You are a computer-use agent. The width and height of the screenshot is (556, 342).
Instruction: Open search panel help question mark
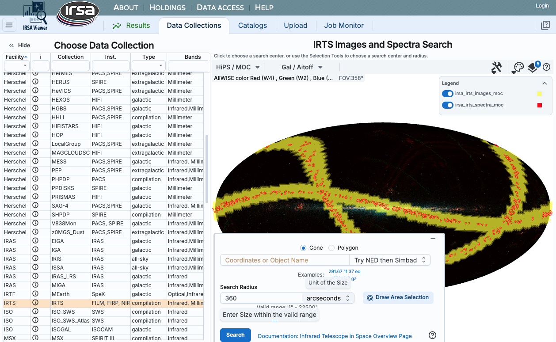433,335
